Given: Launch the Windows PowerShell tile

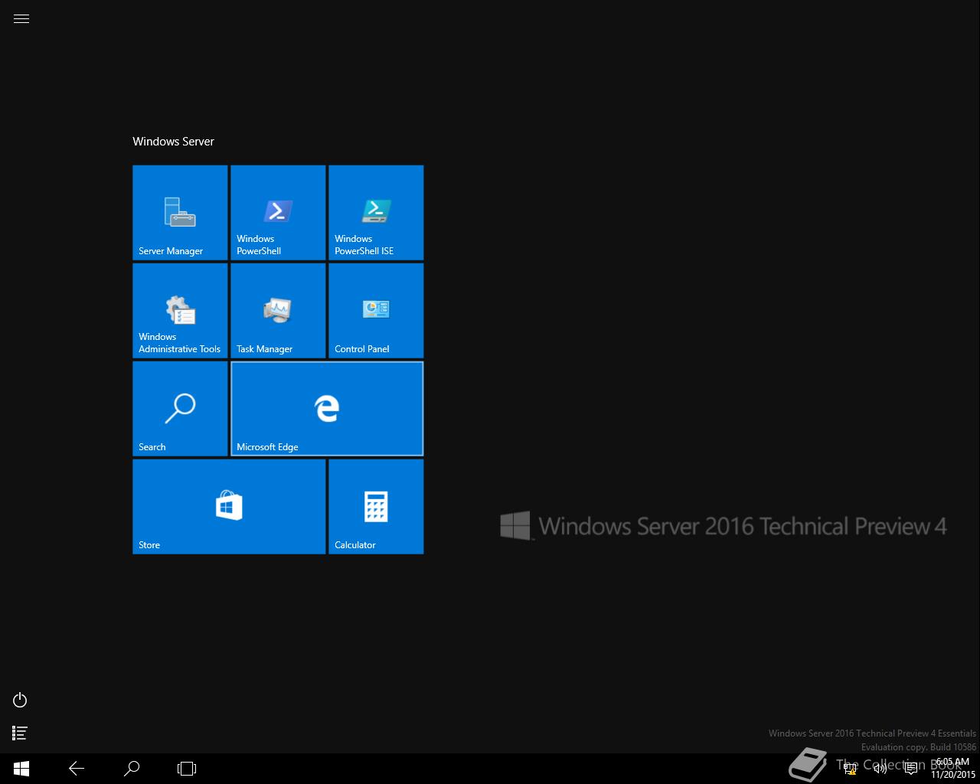Looking at the screenshot, I should coord(278,213).
